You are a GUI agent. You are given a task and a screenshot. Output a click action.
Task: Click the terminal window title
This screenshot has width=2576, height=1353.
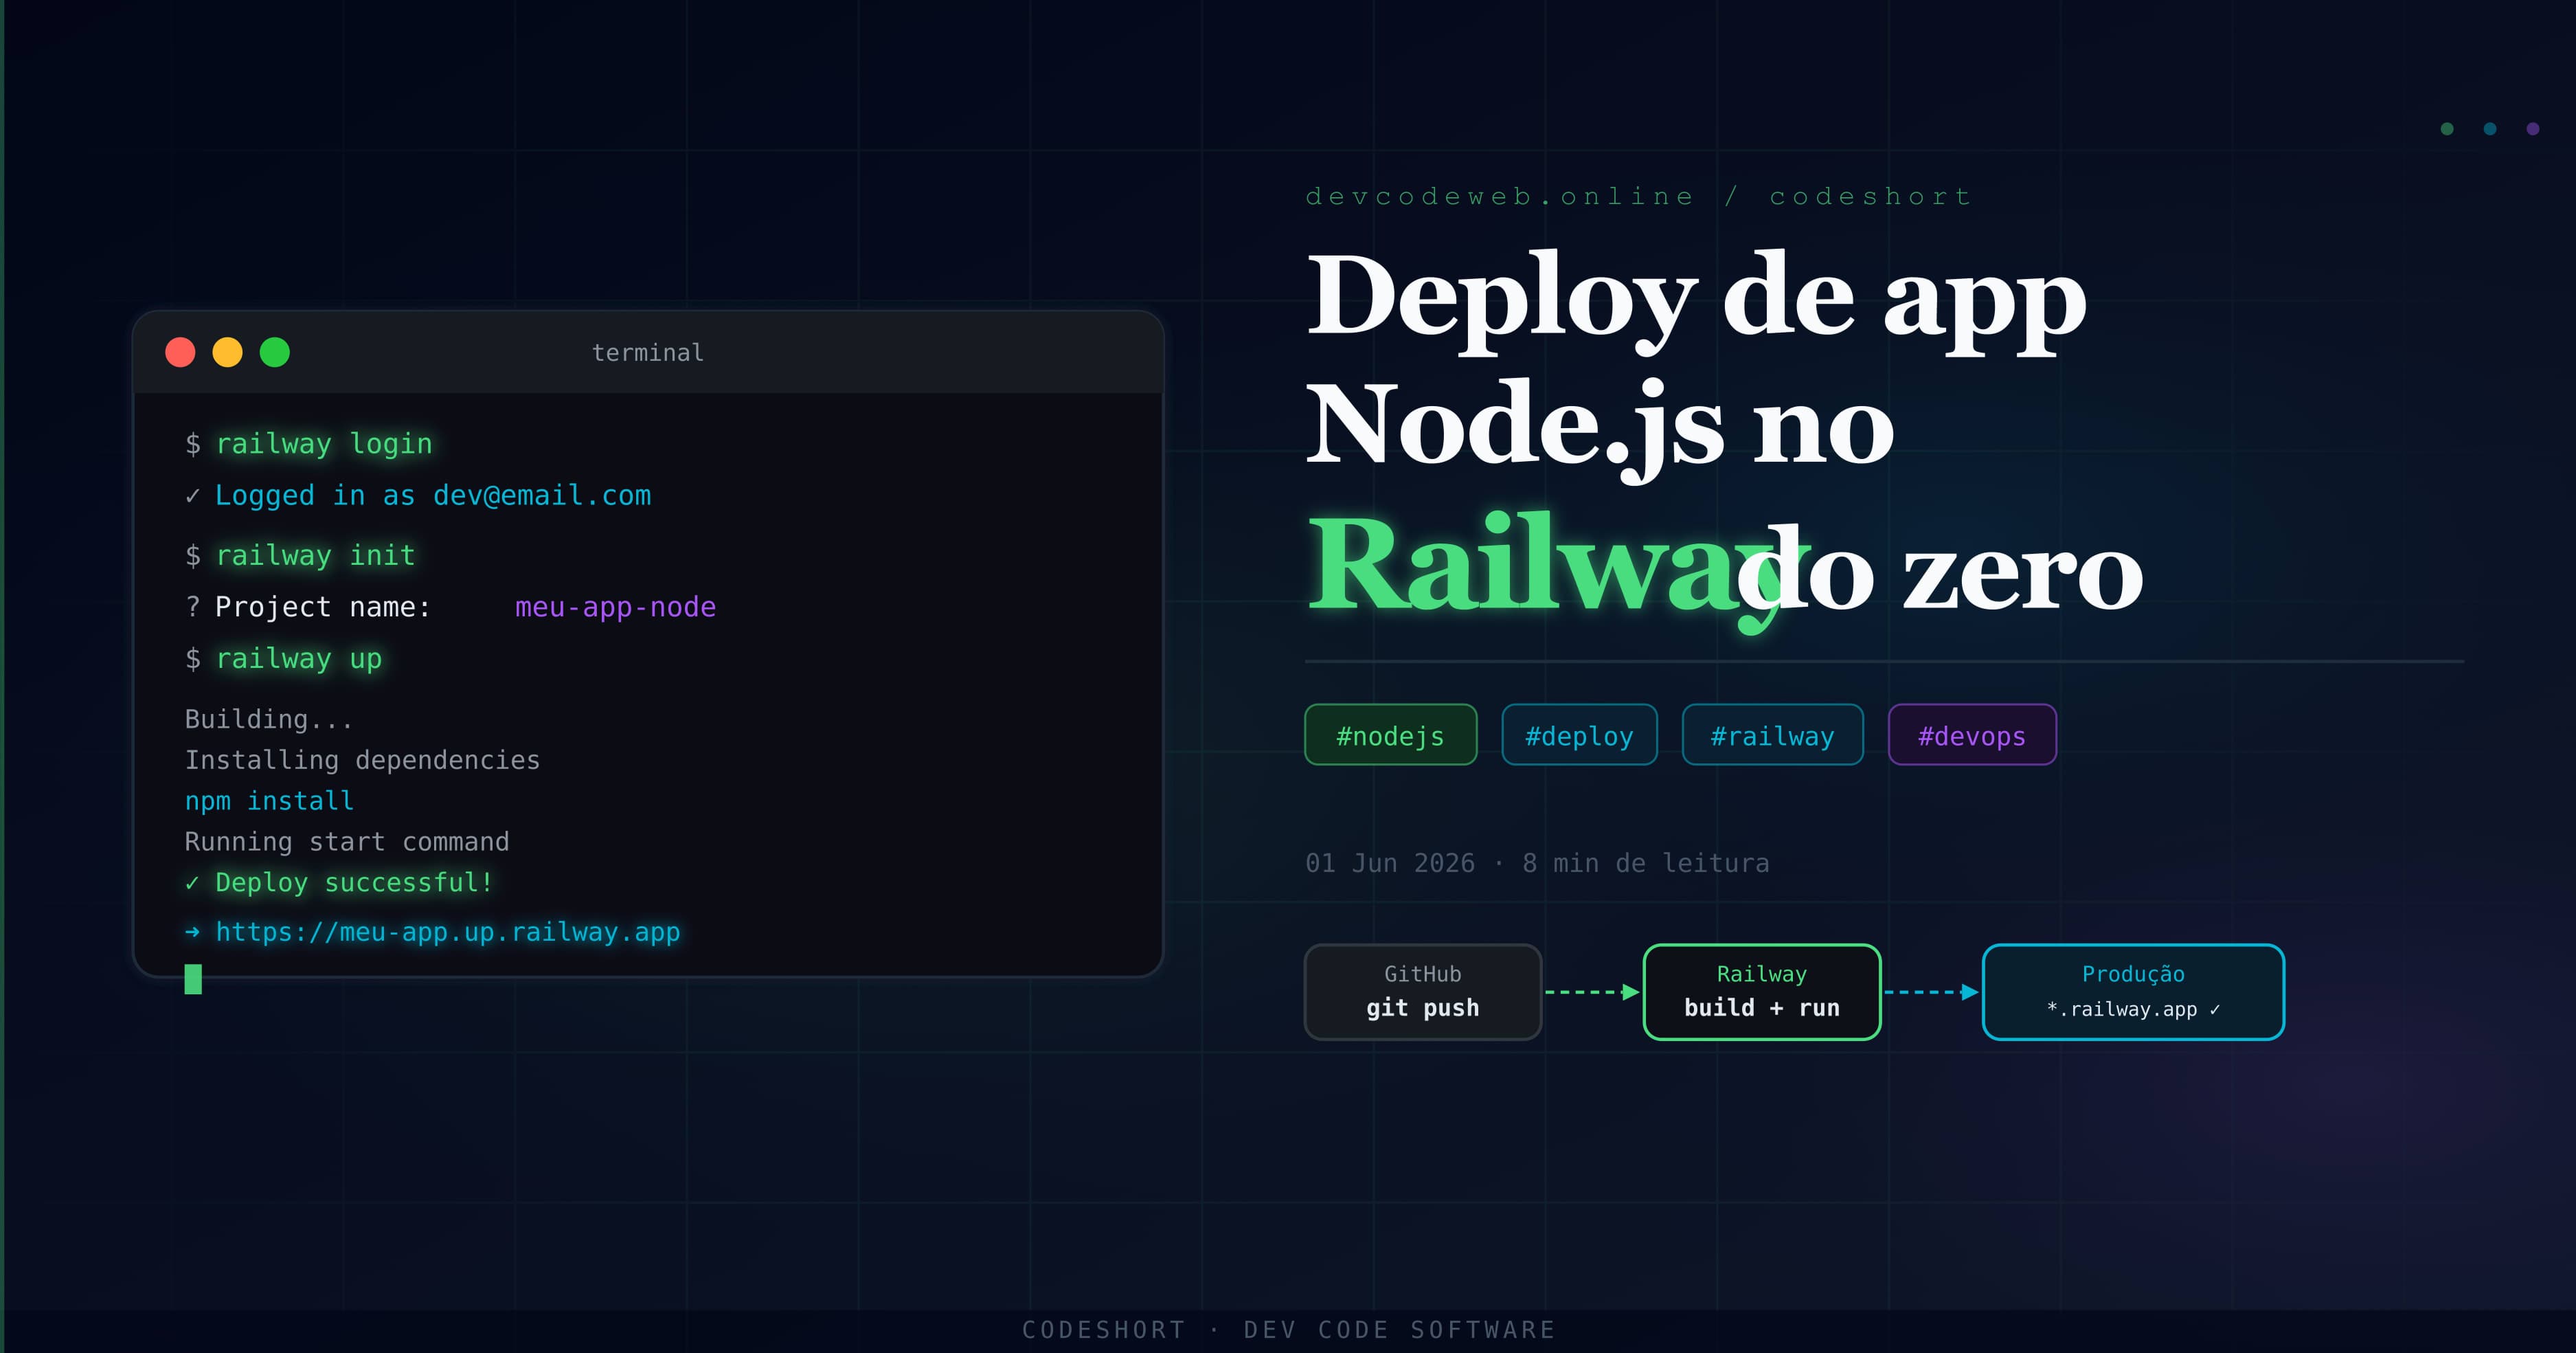click(648, 353)
